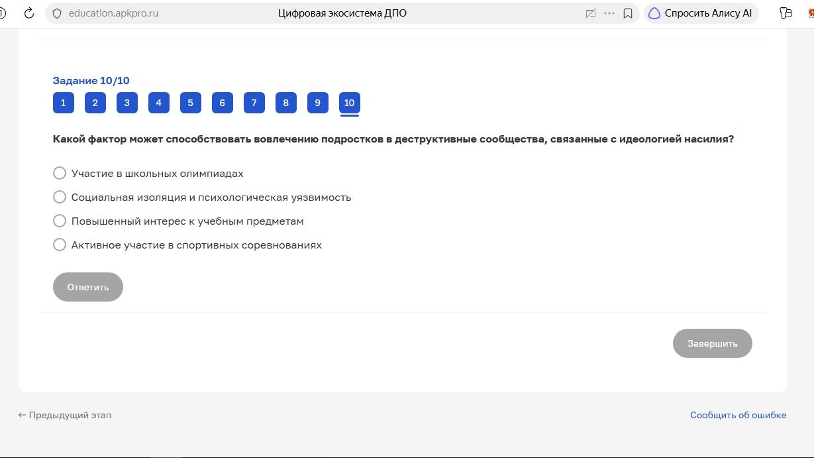
Task: Open the three-dots page options menu
Action: click(x=609, y=13)
